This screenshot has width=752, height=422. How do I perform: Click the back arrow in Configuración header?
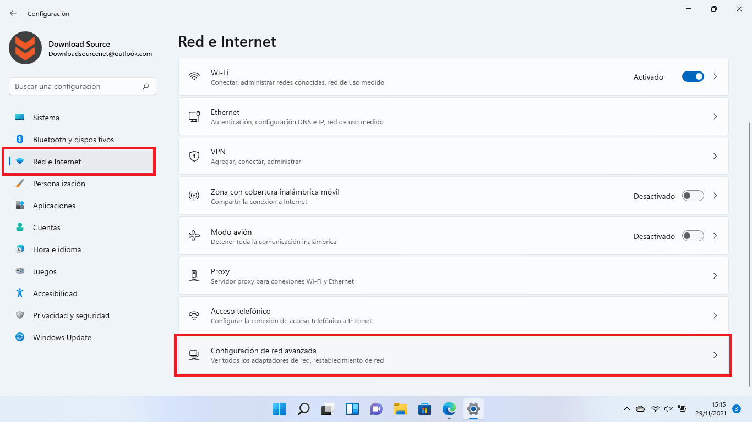click(13, 13)
